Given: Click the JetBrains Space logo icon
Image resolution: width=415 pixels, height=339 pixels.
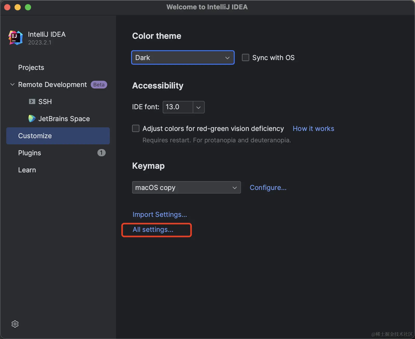Looking at the screenshot, I should pyautogui.click(x=32, y=119).
